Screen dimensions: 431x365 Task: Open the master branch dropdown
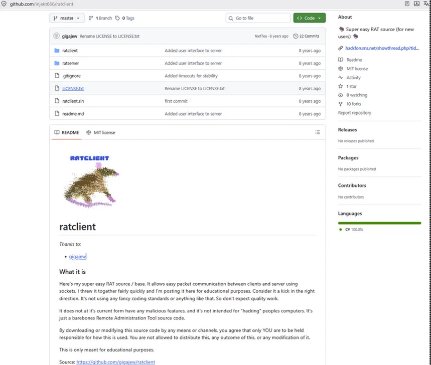66,18
